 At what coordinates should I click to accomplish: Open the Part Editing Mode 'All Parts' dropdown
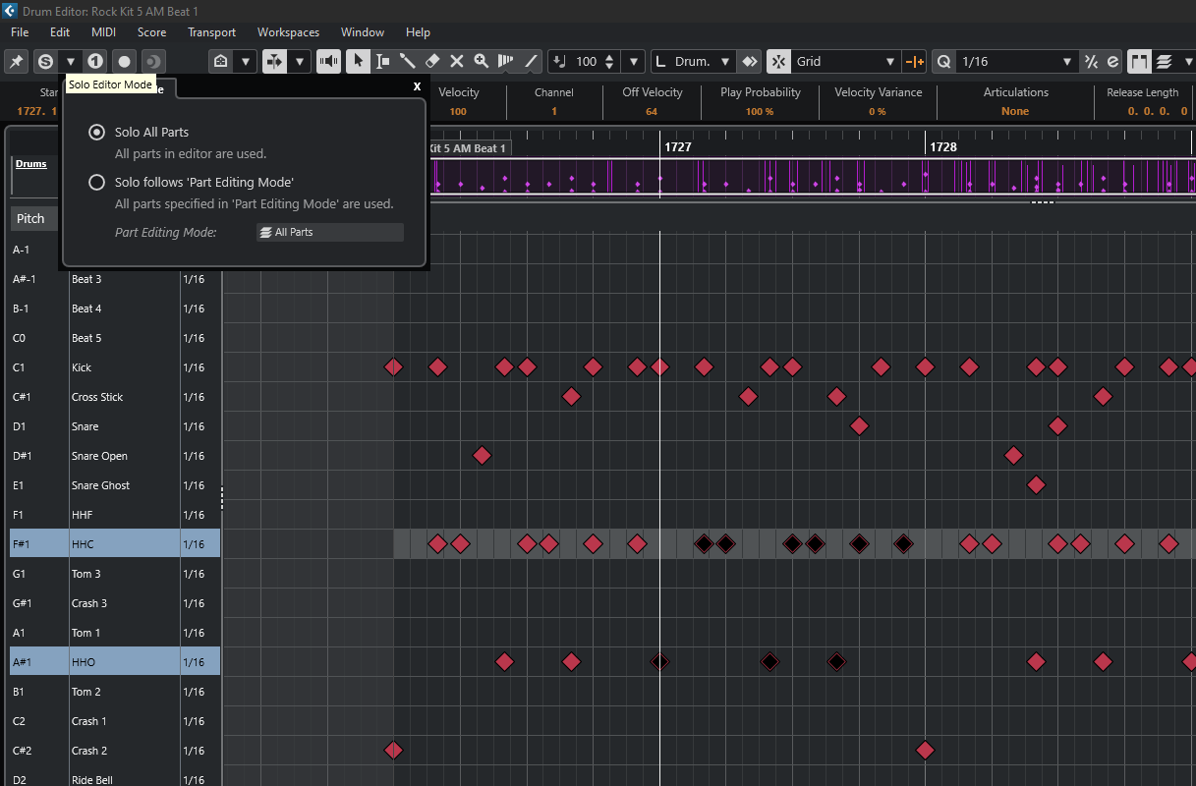[329, 232]
